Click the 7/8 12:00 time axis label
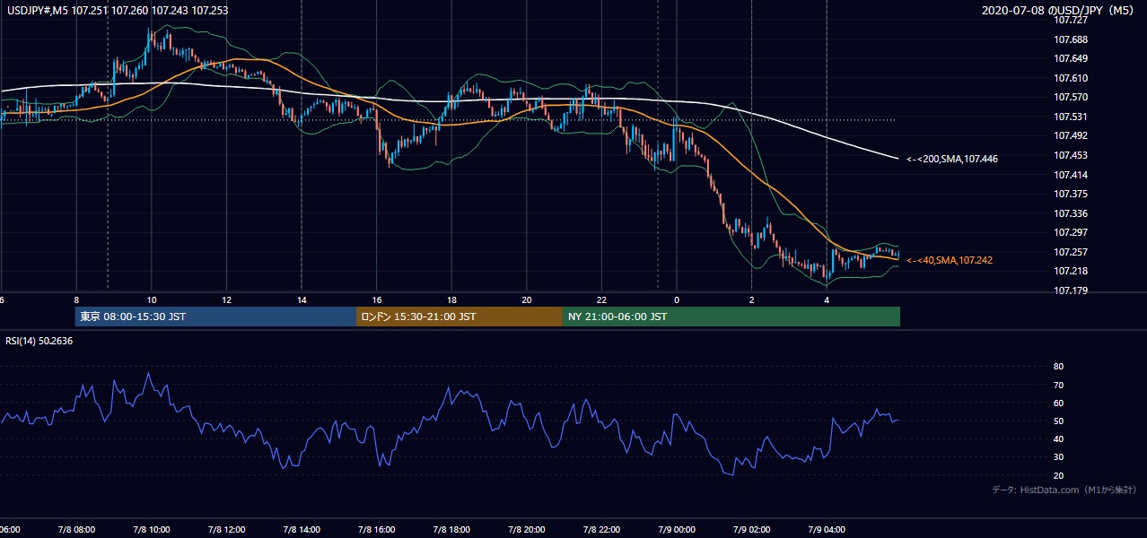 [x=226, y=529]
